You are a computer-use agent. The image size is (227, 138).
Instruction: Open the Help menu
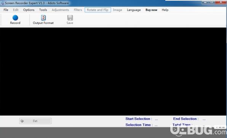point(165,10)
